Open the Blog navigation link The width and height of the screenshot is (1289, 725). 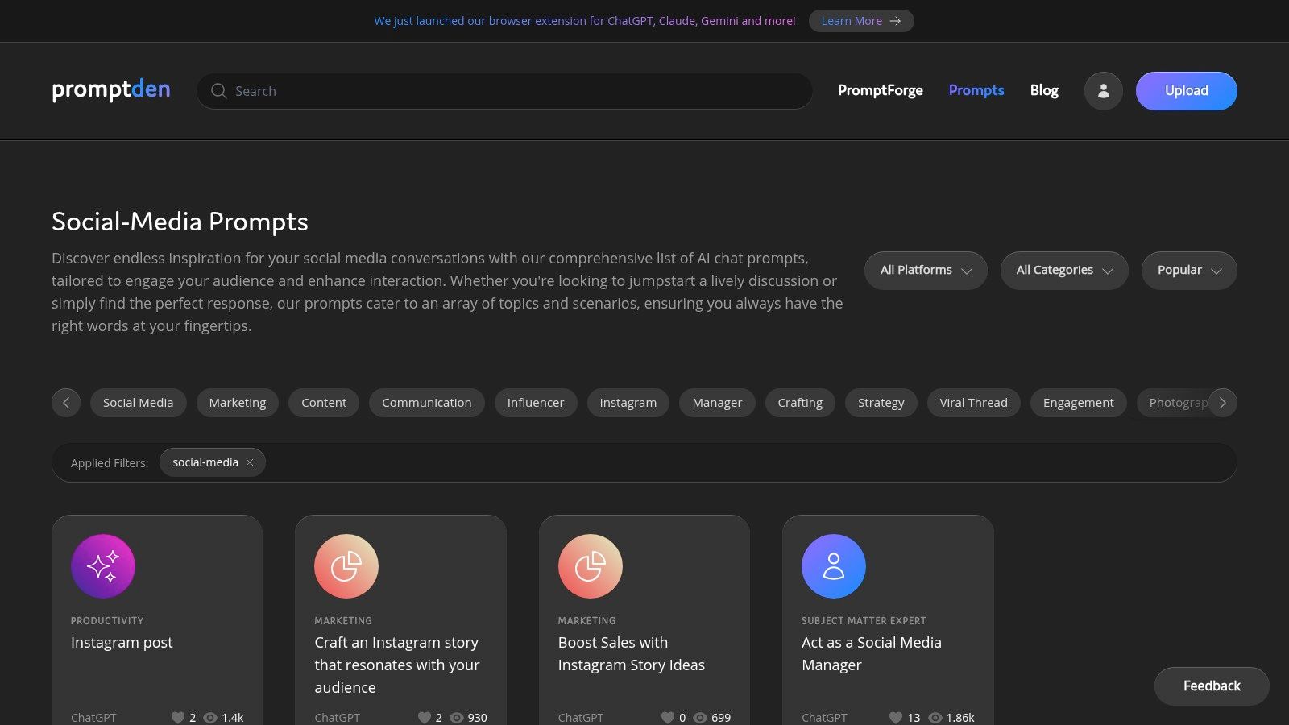(1043, 90)
